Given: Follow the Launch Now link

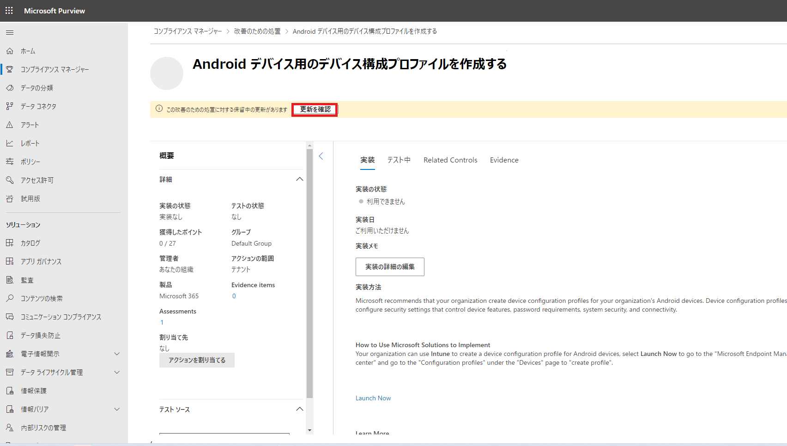Looking at the screenshot, I should 373,398.
